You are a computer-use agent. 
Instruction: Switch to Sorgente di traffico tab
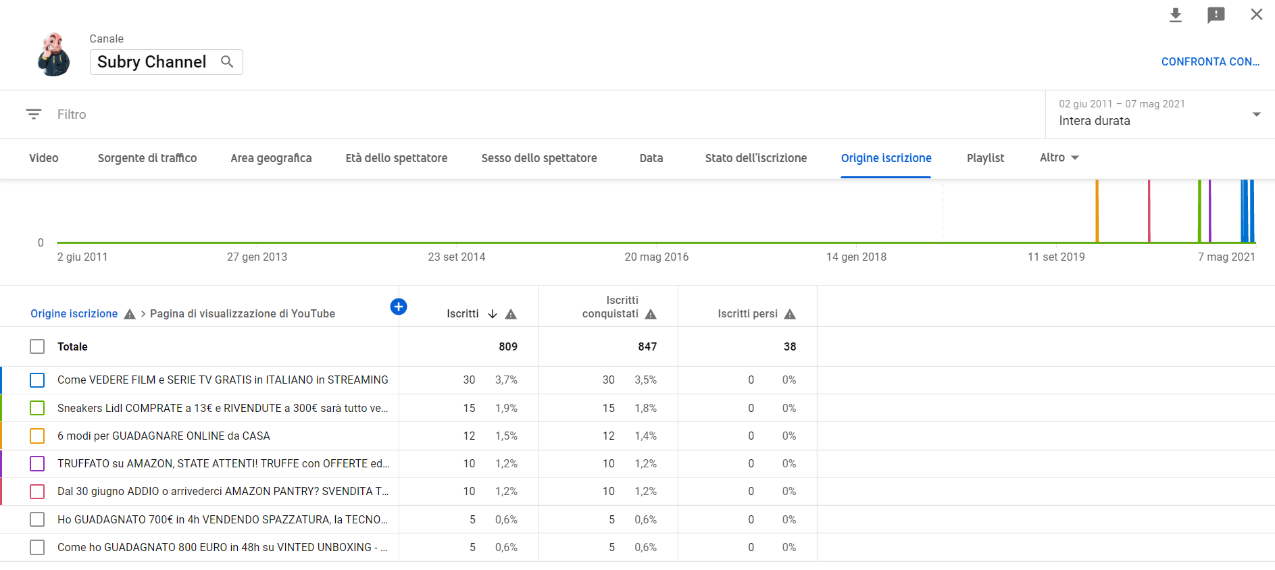[x=147, y=158]
